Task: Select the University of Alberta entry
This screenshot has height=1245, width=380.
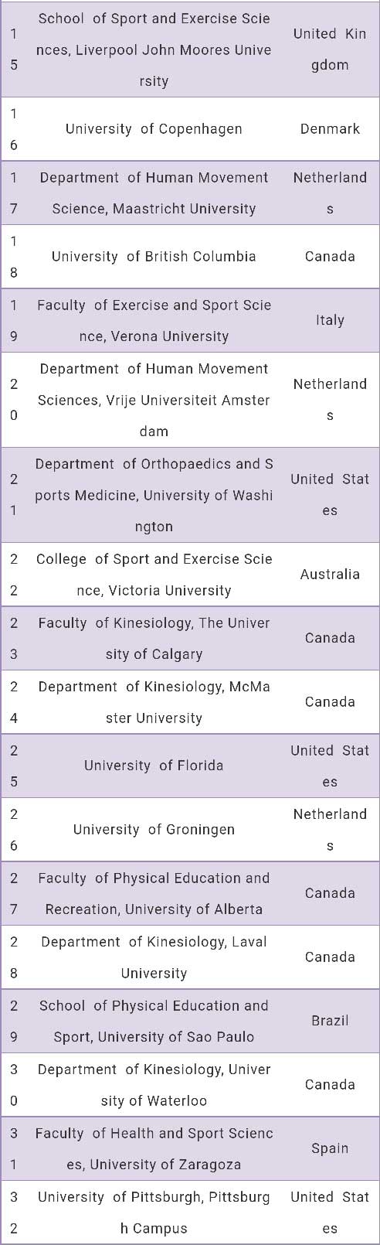Action: 154,894
